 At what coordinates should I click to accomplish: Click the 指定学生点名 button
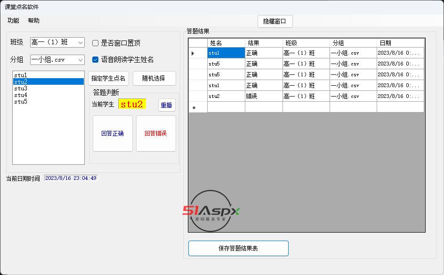point(108,79)
